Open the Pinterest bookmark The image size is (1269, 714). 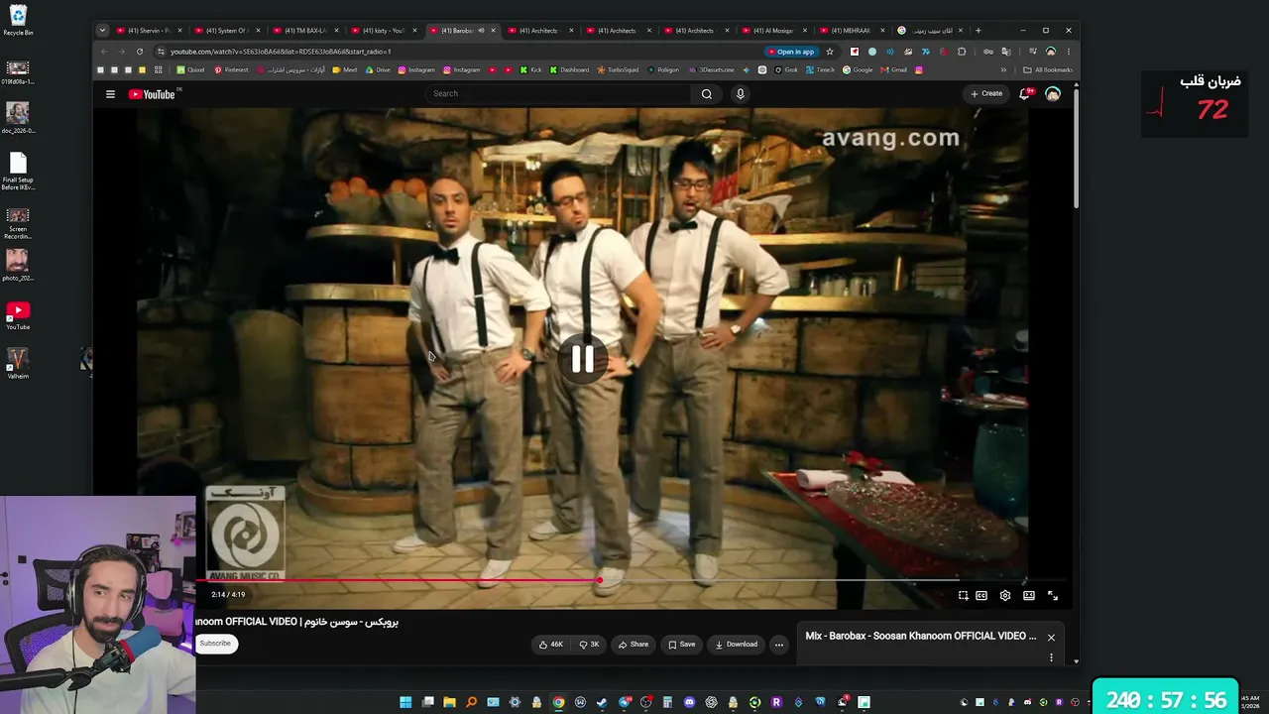point(231,70)
